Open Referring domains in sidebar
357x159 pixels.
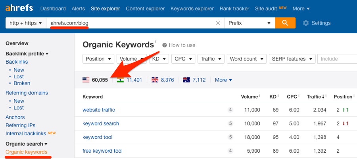coord(27,93)
